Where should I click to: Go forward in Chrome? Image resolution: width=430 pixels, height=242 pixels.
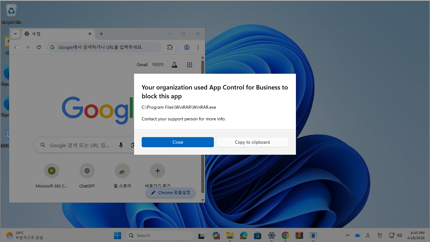point(27,47)
